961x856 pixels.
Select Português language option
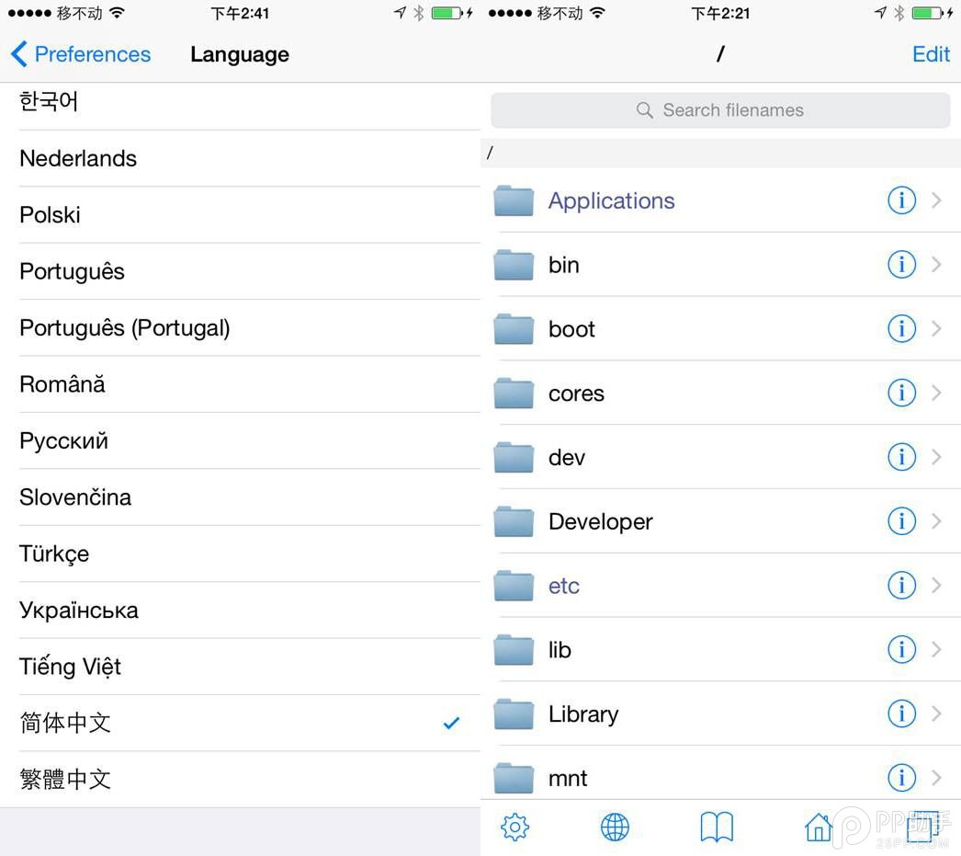tap(241, 271)
